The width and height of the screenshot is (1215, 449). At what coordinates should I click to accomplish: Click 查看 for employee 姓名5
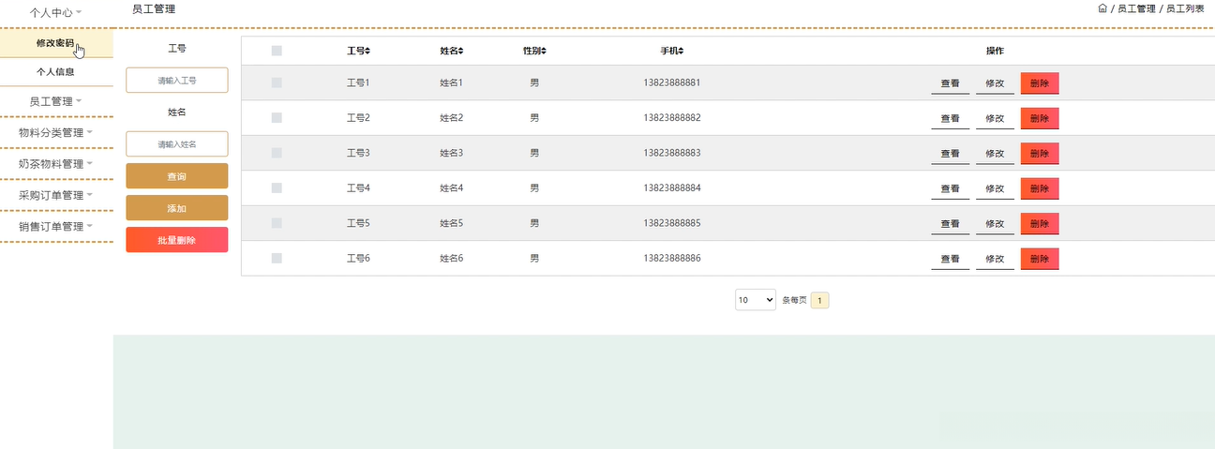click(951, 224)
